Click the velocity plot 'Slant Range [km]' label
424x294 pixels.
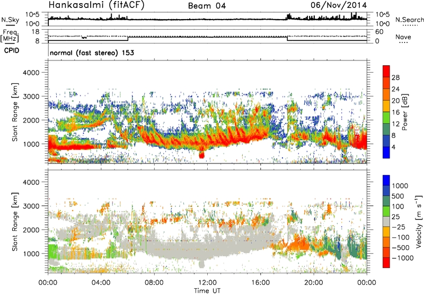coord(15,222)
